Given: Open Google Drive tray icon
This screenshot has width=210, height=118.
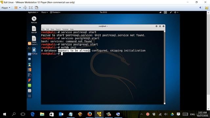Looking at the screenshot, I should pyautogui.click(x=172, y=114).
